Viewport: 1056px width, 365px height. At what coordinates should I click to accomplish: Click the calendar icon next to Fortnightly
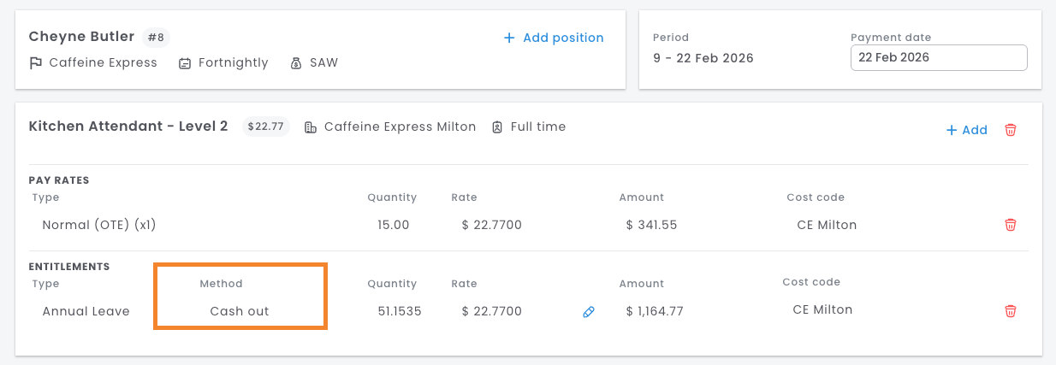click(185, 63)
